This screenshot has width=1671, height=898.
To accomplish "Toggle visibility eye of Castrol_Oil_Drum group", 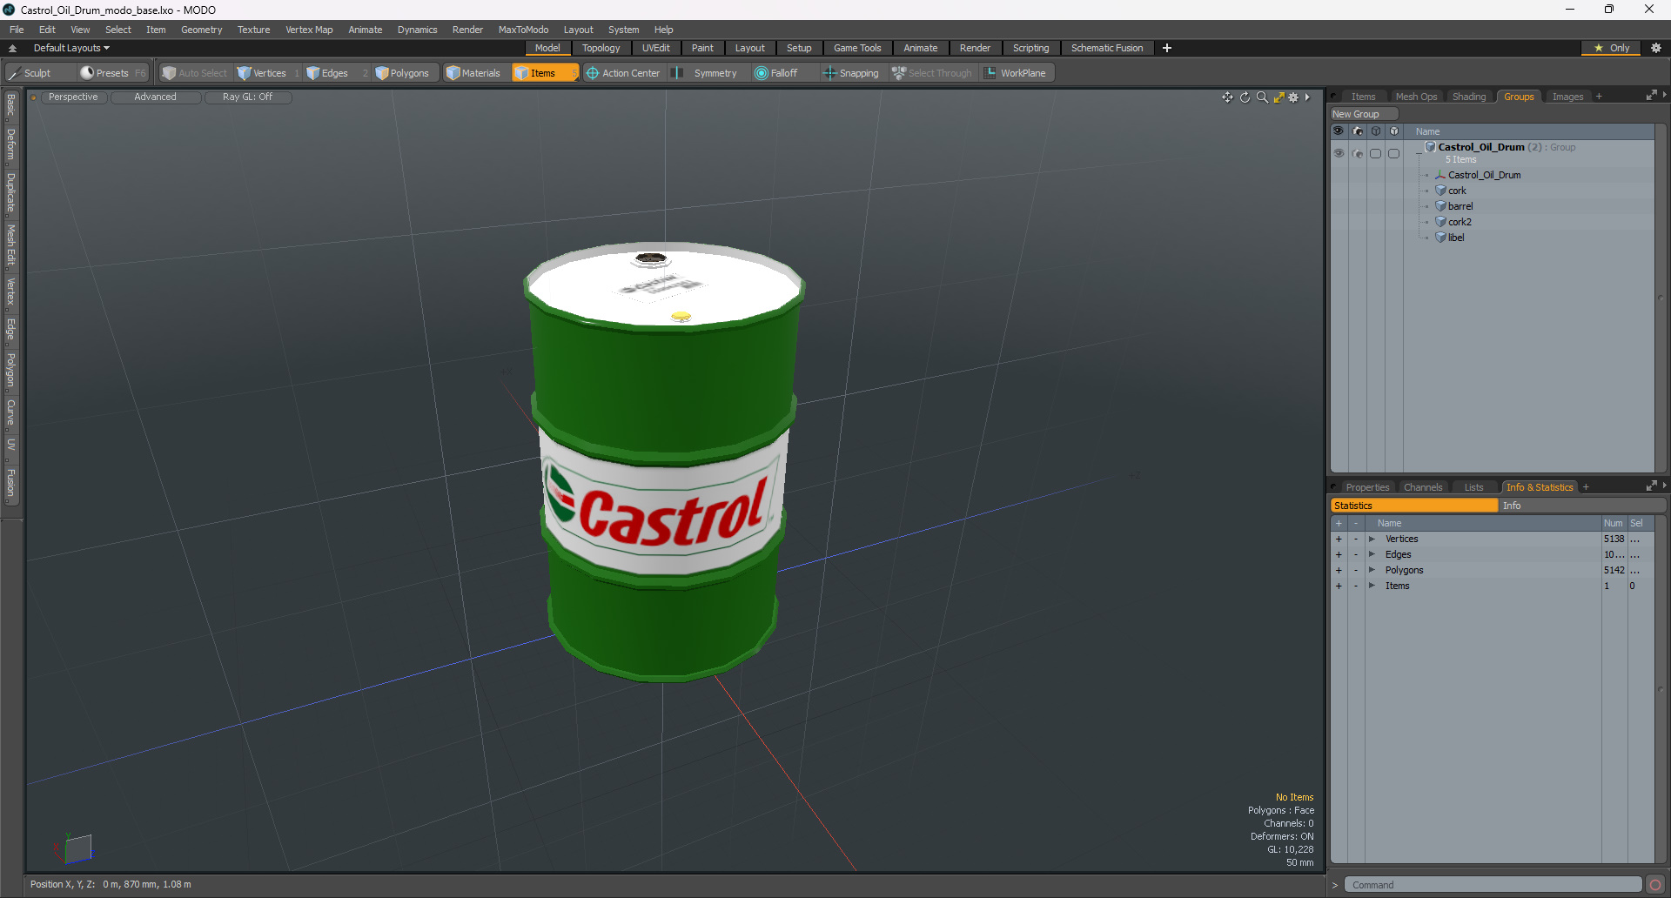I will point(1339,153).
